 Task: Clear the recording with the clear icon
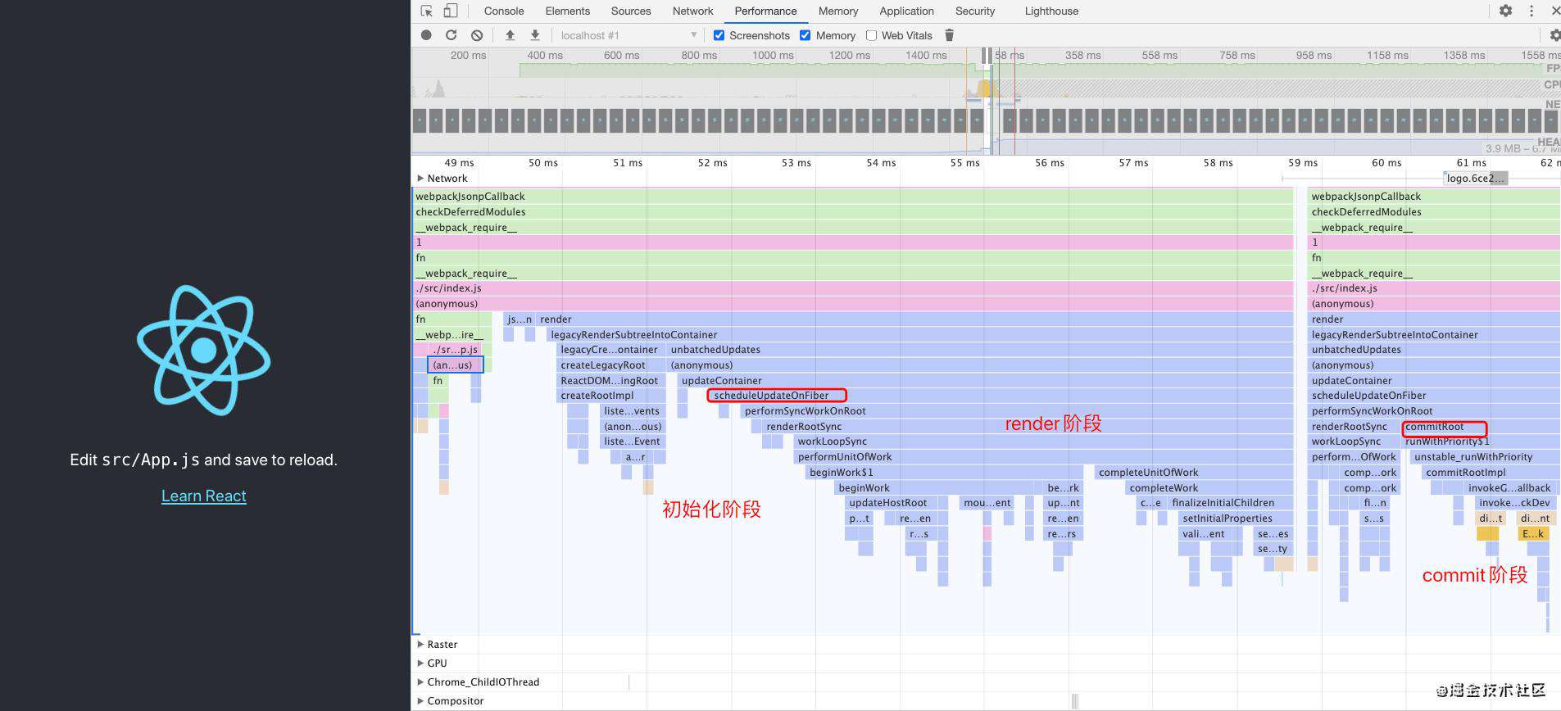pos(477,35)
